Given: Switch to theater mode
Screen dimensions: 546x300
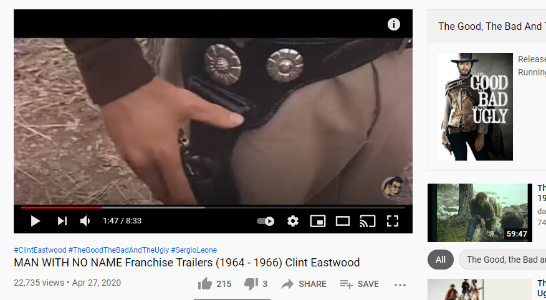Looking at the screenshot, I should [343, 221].
